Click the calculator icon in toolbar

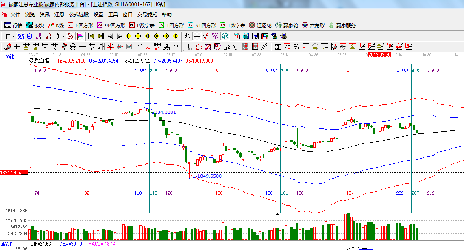[246, 36]
